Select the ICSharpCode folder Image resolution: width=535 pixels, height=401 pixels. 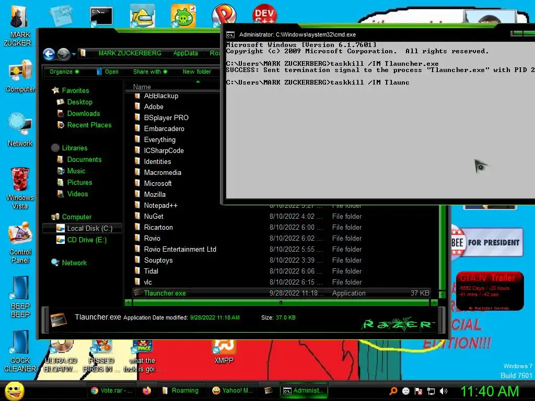point(164,150)
